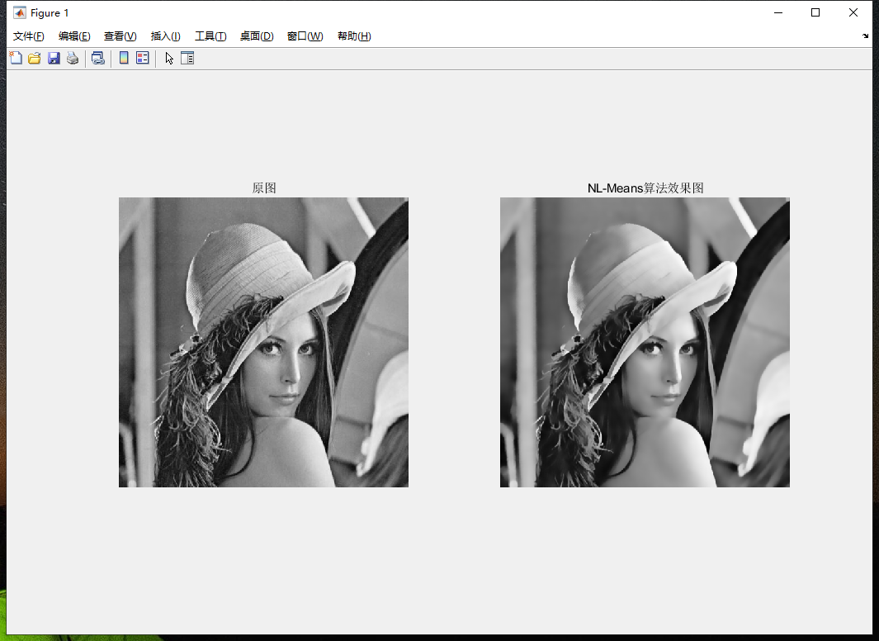The width and height of the screenshot is (879, 641).
Task: Click the original Lena image on the left
Action: (263, 342)
